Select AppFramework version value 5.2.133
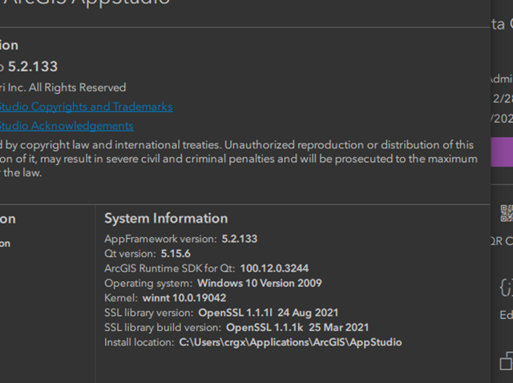The image size is (513, 383). pos(240,239)
